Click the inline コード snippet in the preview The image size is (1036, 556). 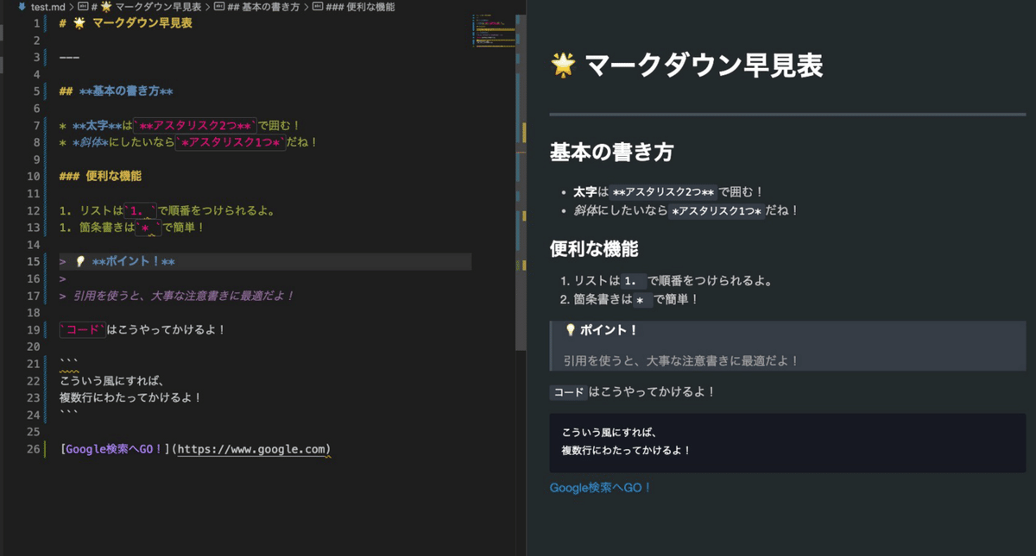(568, 392)
